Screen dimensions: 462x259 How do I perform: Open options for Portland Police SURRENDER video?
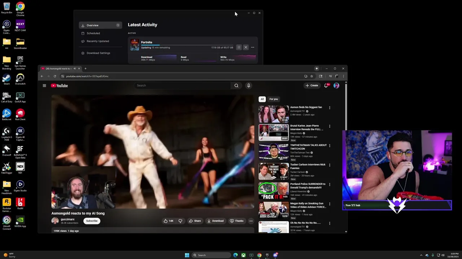coord(330,185)
